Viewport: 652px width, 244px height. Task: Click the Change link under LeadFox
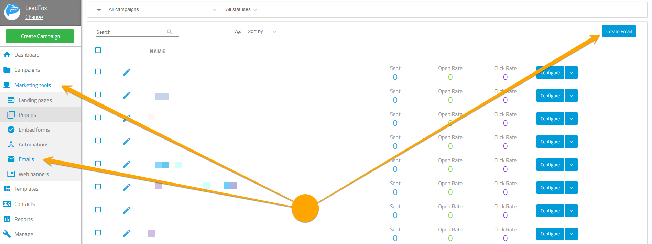pos(34,17)
